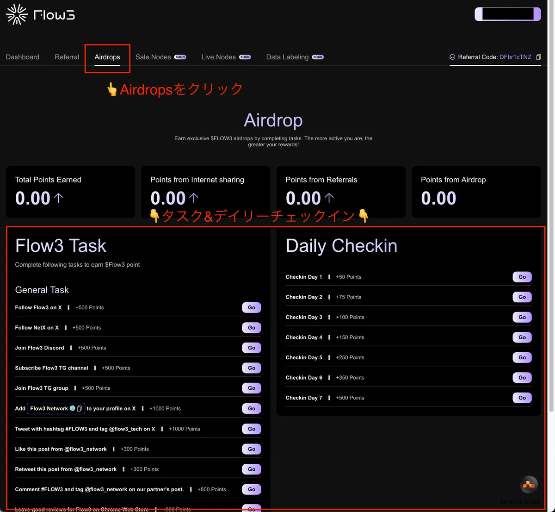Viewport: 555px width, 512px height.
Task: Click the Points from Airdrop card
Action: [x=476, y=192]
